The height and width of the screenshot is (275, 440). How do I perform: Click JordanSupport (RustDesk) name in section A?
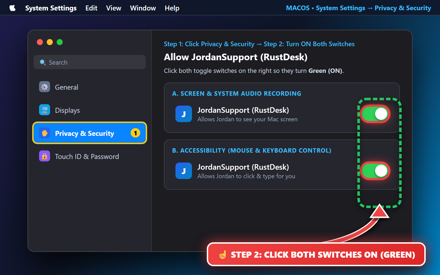(x=243, y=110)
